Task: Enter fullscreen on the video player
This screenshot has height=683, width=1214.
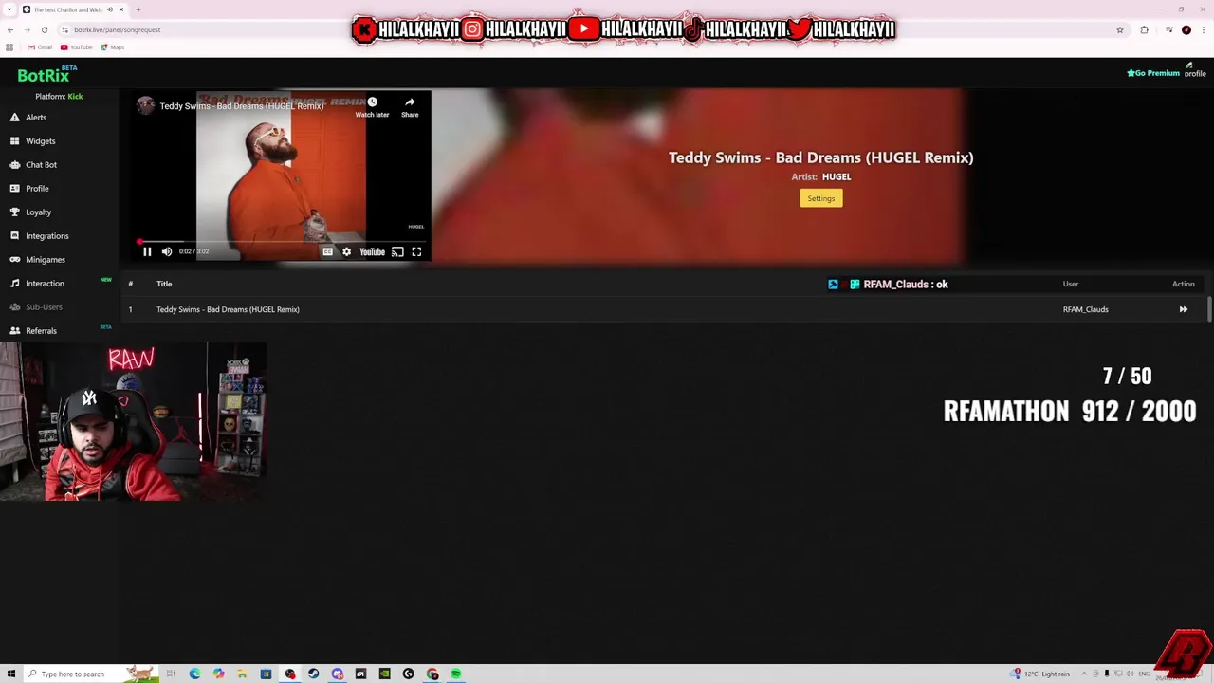Action: 416,251
